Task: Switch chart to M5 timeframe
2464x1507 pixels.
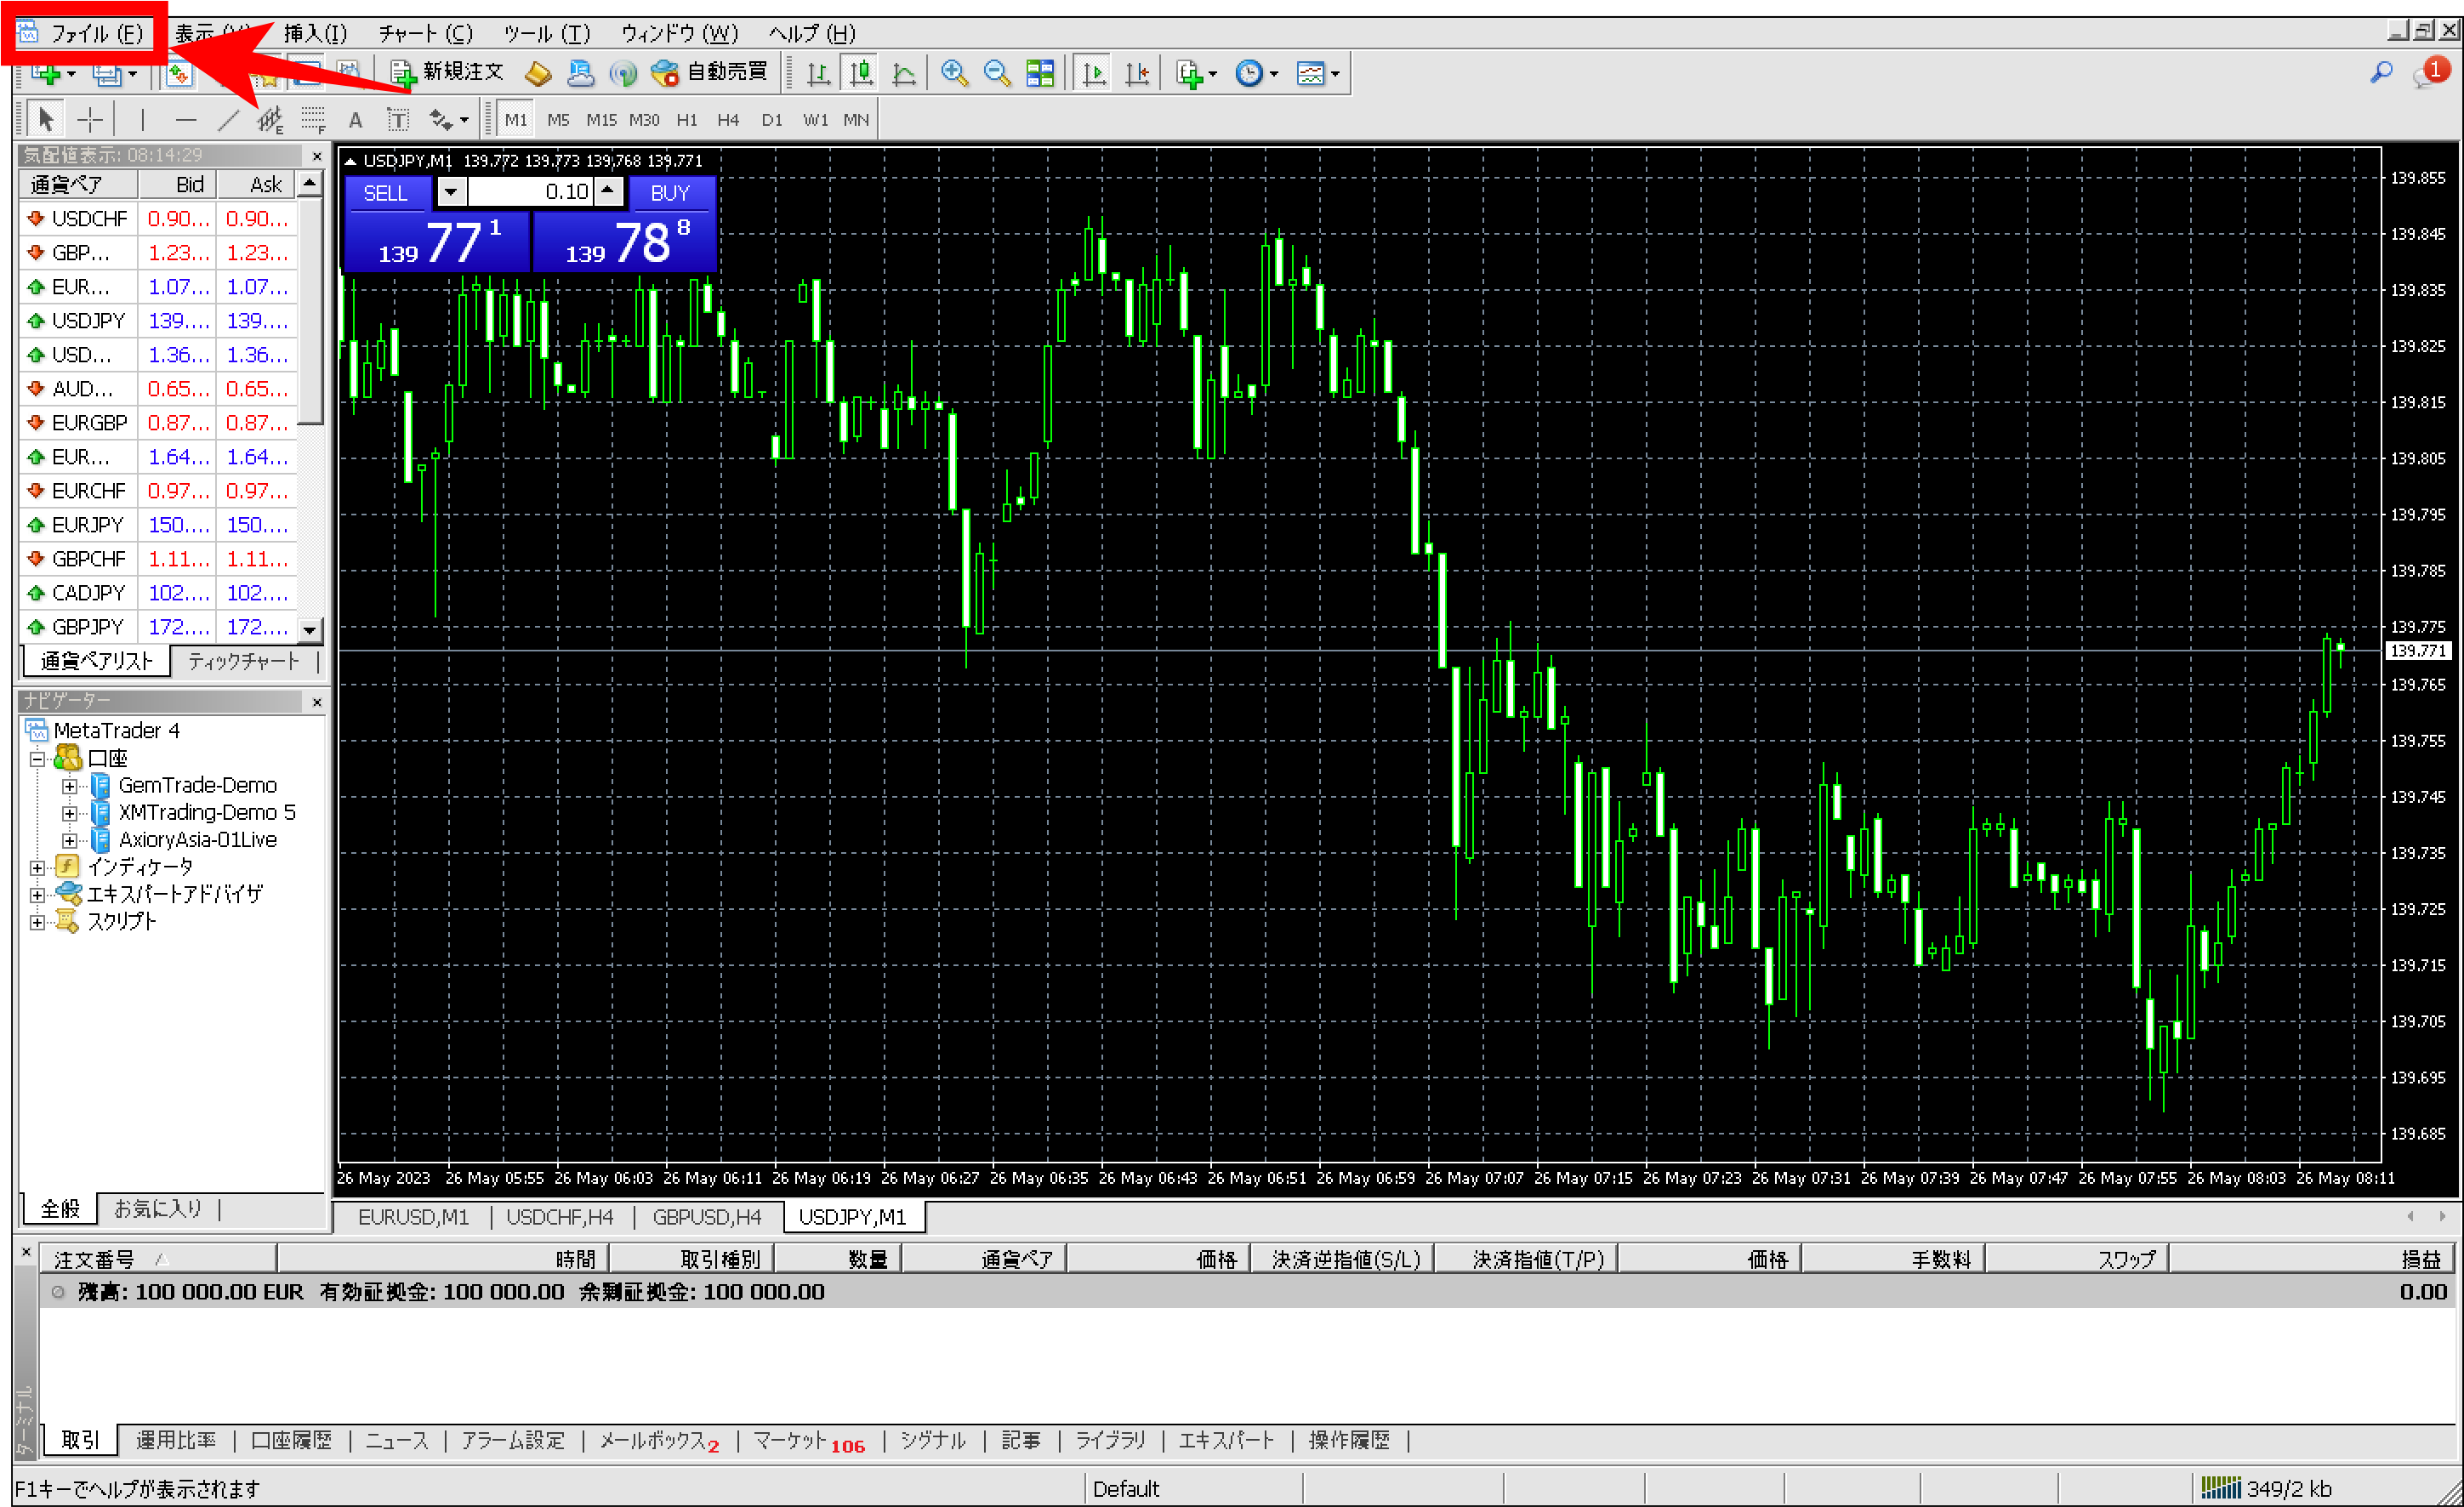Action: [558, 119]
